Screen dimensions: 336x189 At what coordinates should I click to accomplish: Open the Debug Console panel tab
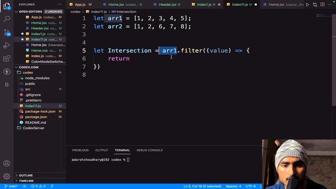(x=150, y=150)
